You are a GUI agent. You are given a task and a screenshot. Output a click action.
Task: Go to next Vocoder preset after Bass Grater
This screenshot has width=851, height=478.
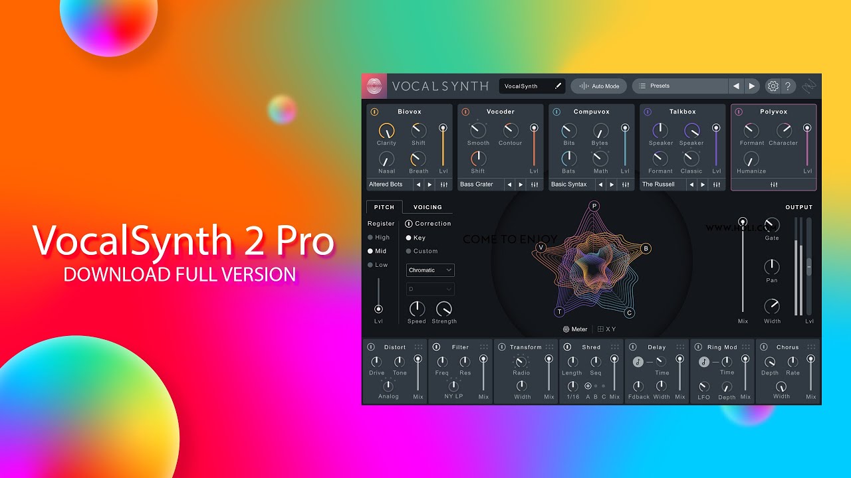(x=521, y=185)
